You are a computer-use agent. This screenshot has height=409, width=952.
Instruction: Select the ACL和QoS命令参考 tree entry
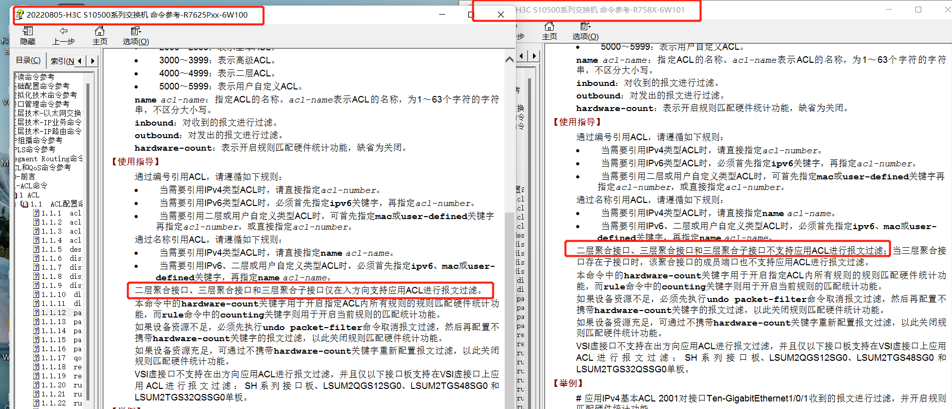coord(43,167)
